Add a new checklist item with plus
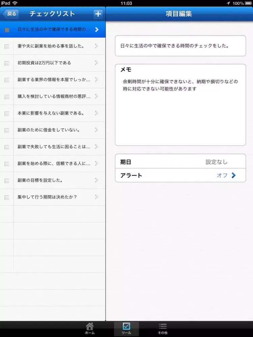Screen dimensions: 253x337 (98, 14)
